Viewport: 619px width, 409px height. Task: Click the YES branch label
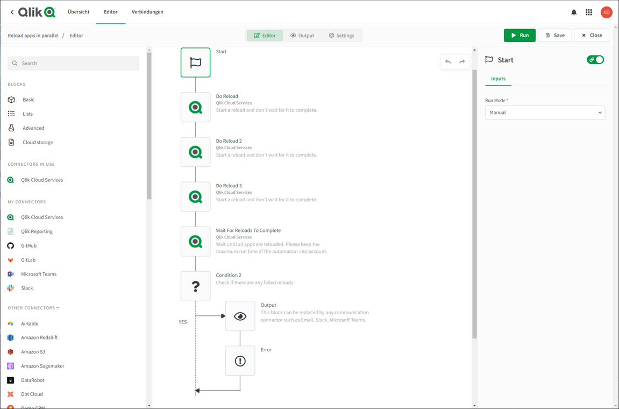coord(182,322)
